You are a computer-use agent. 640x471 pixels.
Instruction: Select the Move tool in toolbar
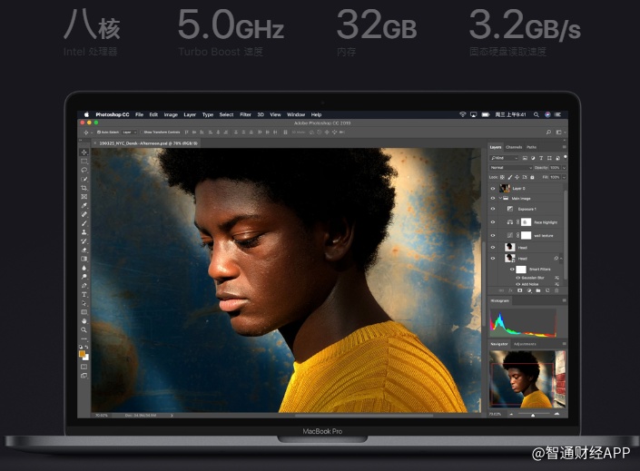coord(84,152)
